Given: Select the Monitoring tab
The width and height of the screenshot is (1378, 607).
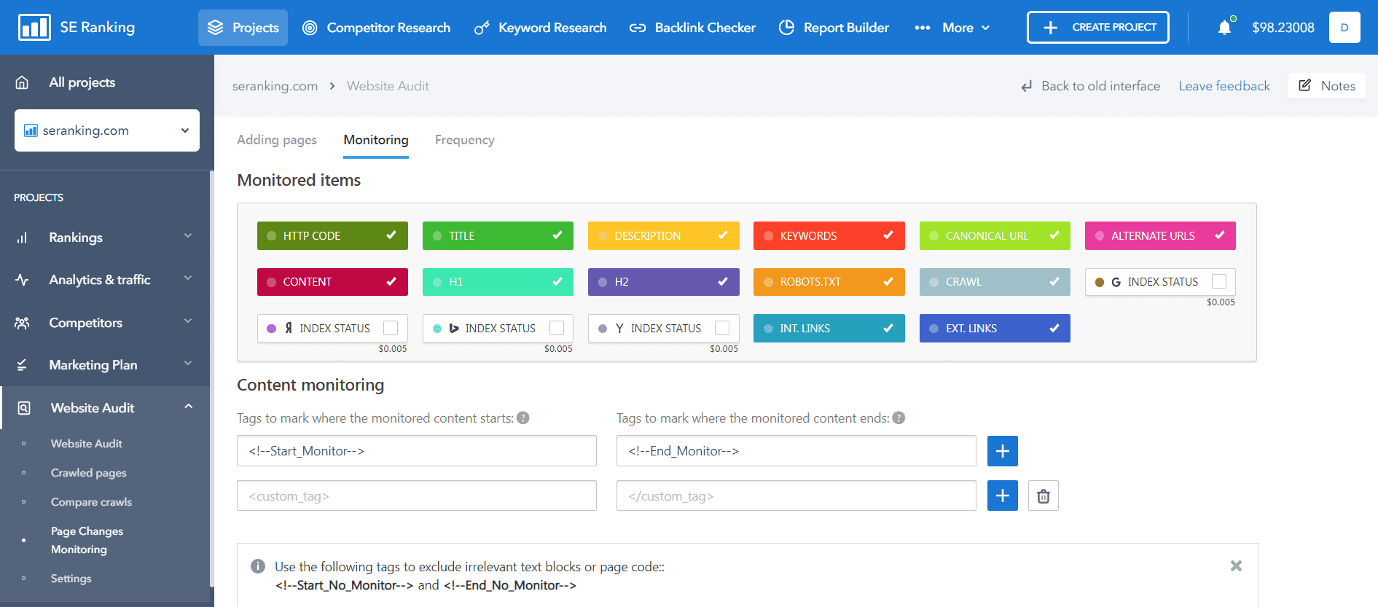Looking at the screenshot, I should pyautogui.click(x=376, y=140).
